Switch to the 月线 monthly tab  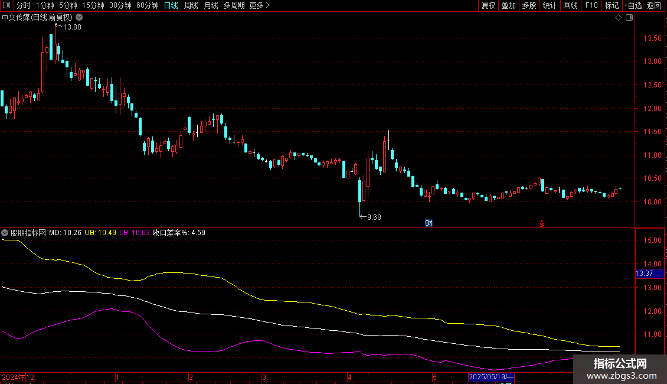tap(211, 5)
